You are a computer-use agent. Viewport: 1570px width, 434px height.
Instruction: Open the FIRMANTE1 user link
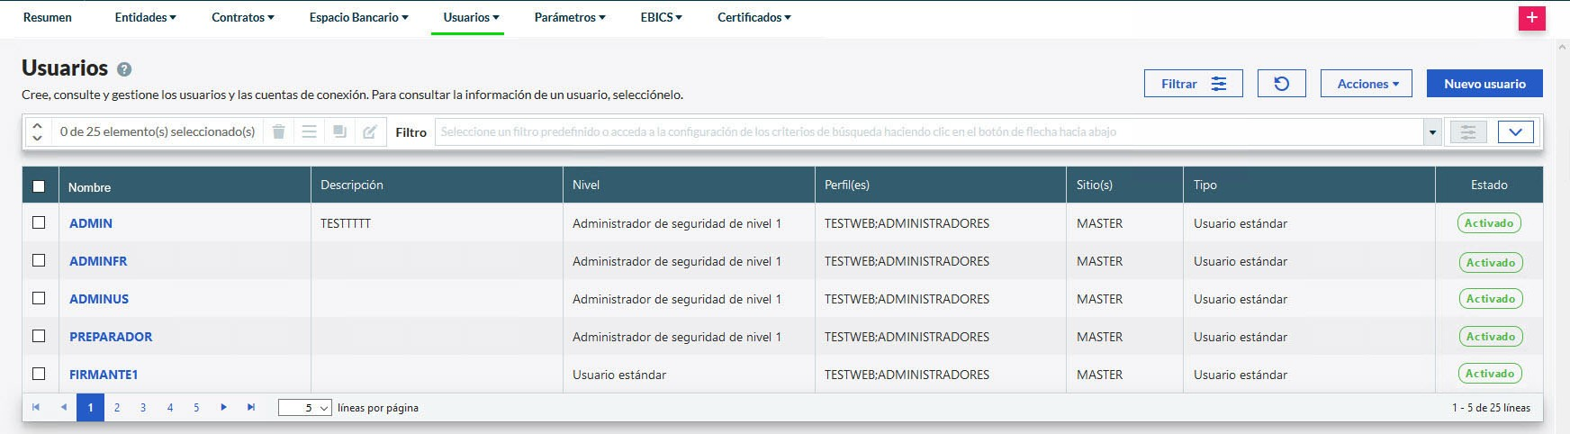coord(104,375)
